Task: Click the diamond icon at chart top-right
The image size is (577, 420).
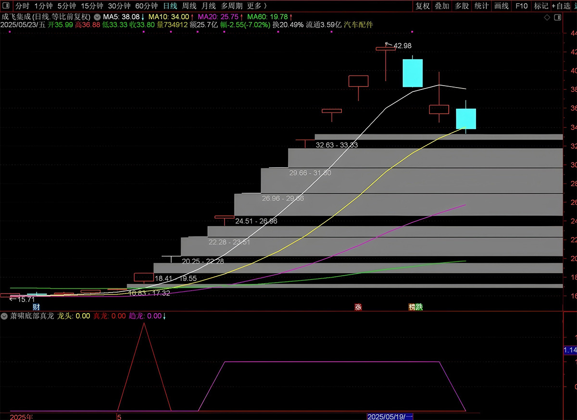Action: 547,17
